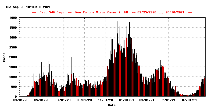Click the 11/01/20 date tick label
215x107 pixels.
[x=105, y=100]
